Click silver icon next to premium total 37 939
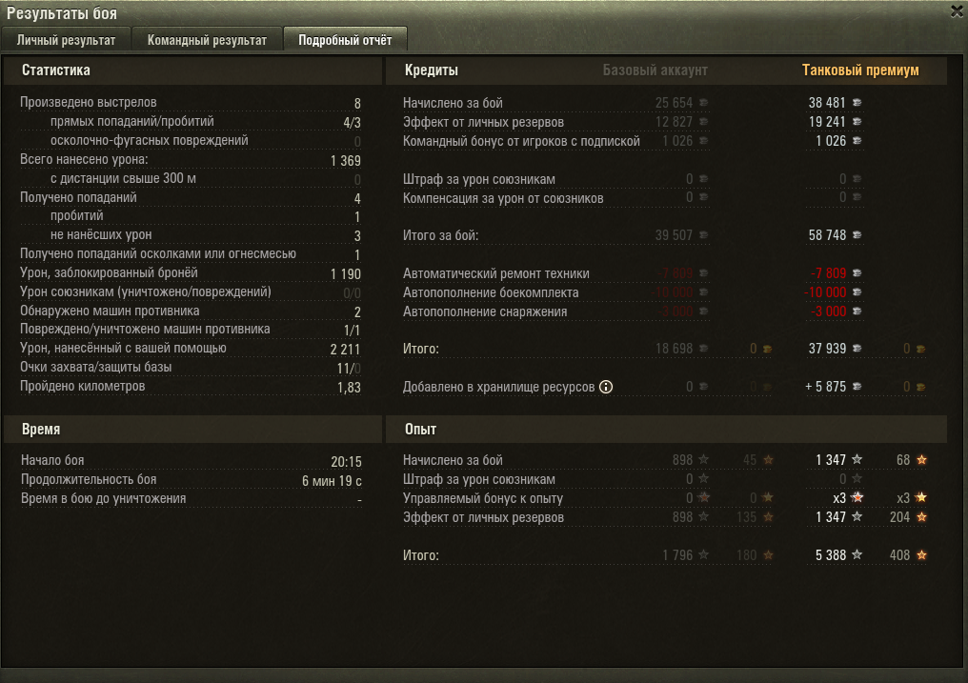This screenshot has width=968, height=683. tap(857, 349)
